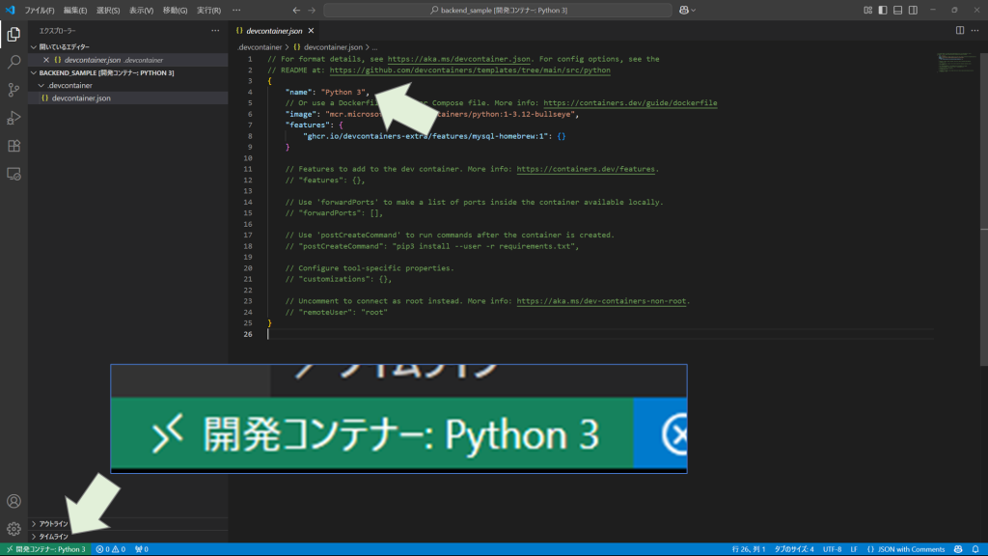Open editor More Actions ellipsis
This screenshot has width=988, height=556.
[974, 30]
